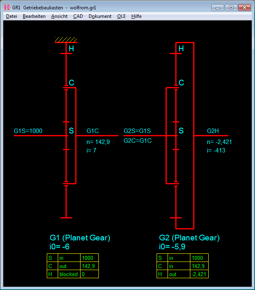Minimize the Getriebebaukasten window
The width and height of the screenshot is (255, 290).
point(219,7)
